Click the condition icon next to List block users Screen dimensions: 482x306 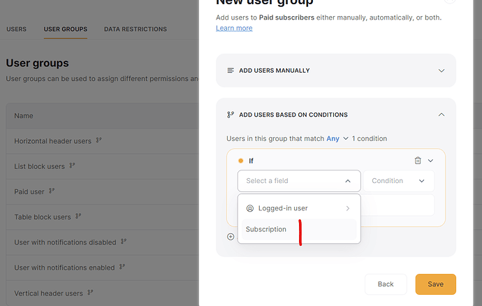pyautogui.click(x=72, y=166)
